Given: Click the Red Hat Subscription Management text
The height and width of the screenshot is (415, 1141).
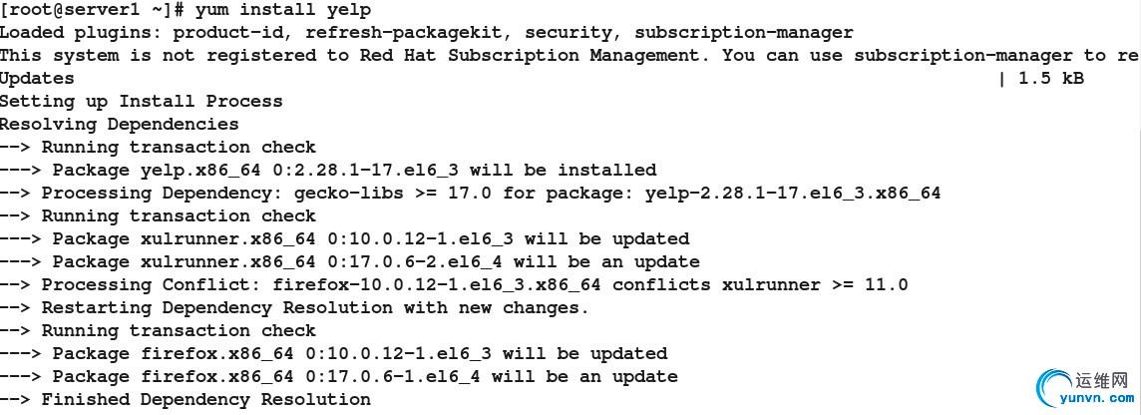Looking at the screenshot, I should (533, 55).
